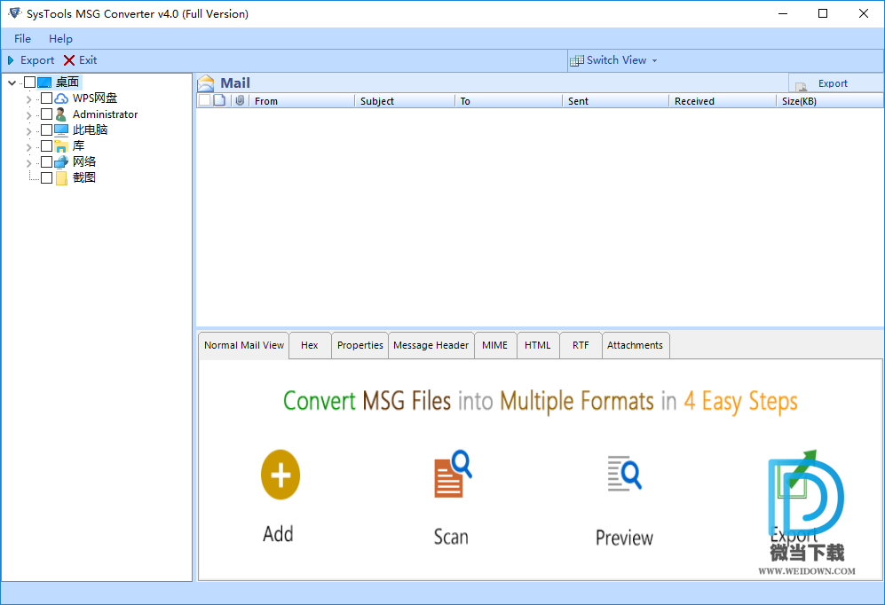
Task: Click the Export icon in Mail header
Action: coord(801,86)
